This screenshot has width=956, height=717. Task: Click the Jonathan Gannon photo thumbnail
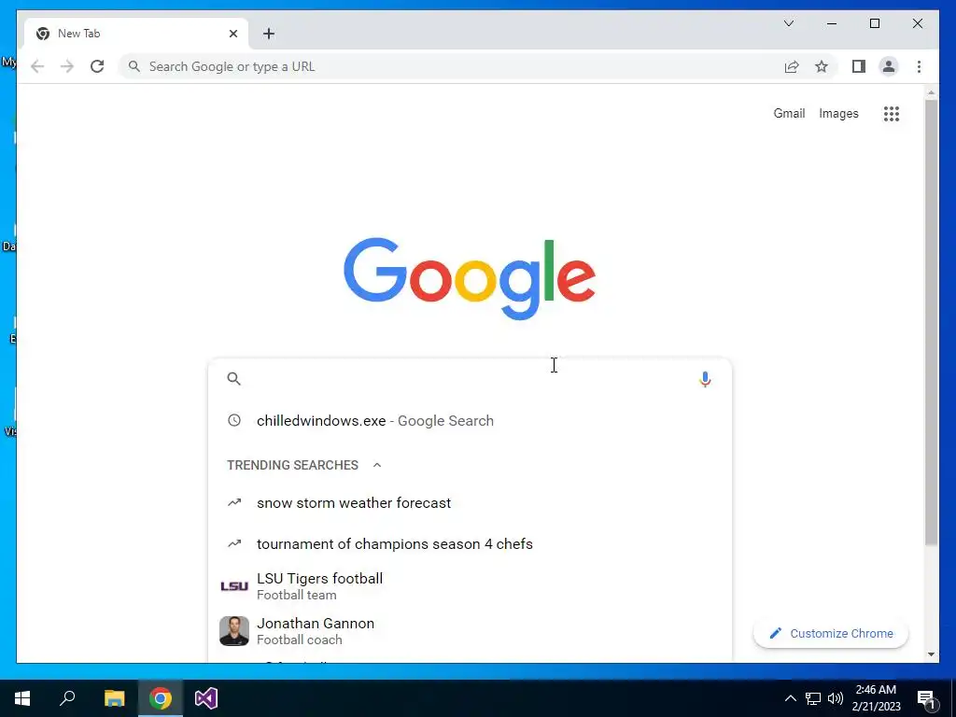tap(234, 631)
